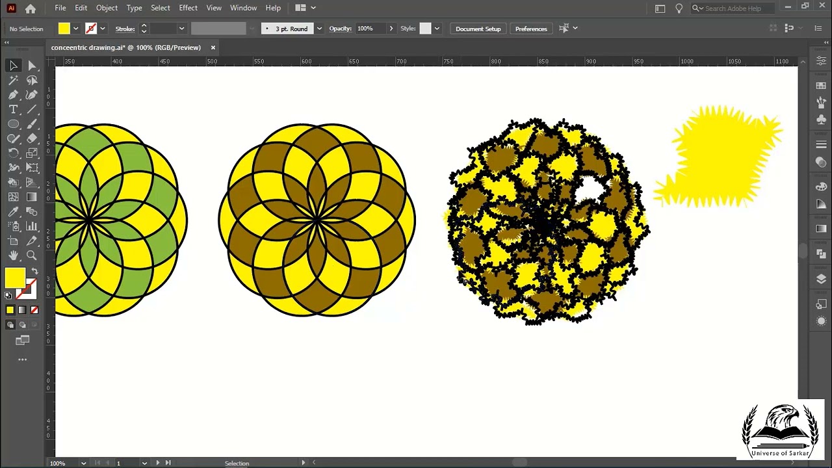Open artboard number dropdown
Screen dimensions: 832x468
pyautogui.click(x=144, y=463)
